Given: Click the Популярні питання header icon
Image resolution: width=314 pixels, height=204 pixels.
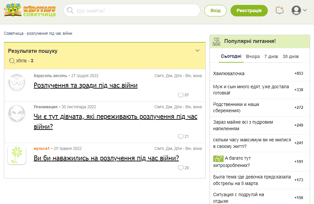Looking at the screenshot, I should click(216, 42).
